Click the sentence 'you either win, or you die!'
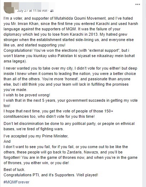This screenshot has width=146, height=187. click(x=46, y=163)
